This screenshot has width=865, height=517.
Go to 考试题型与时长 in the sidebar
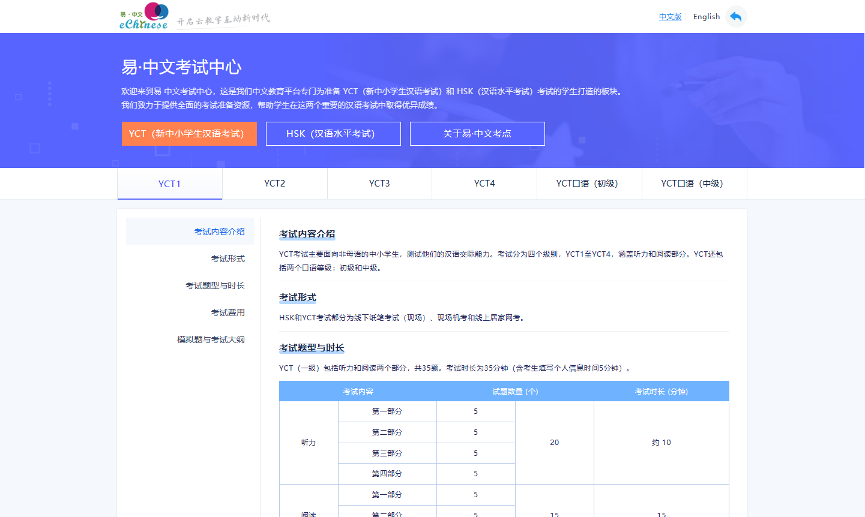[215, 285]
